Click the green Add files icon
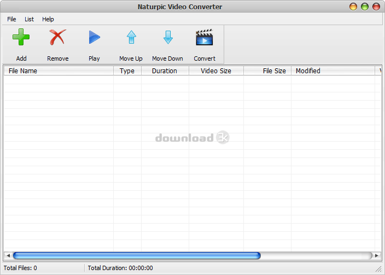Image resolution: width=385 pixels, height=275 pixels. 21,38
